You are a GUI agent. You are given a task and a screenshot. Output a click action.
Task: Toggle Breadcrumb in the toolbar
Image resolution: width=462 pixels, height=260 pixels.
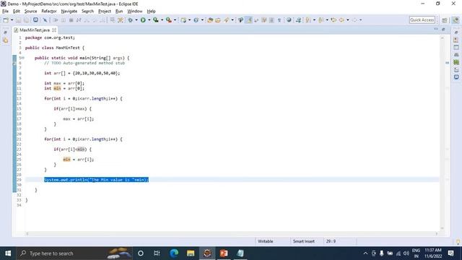pos(240,20)
